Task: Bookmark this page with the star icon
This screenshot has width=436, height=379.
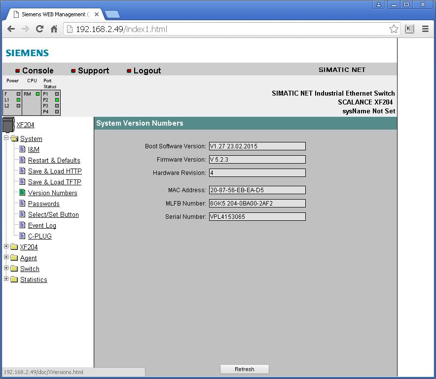Action: [x=394, y=29]
